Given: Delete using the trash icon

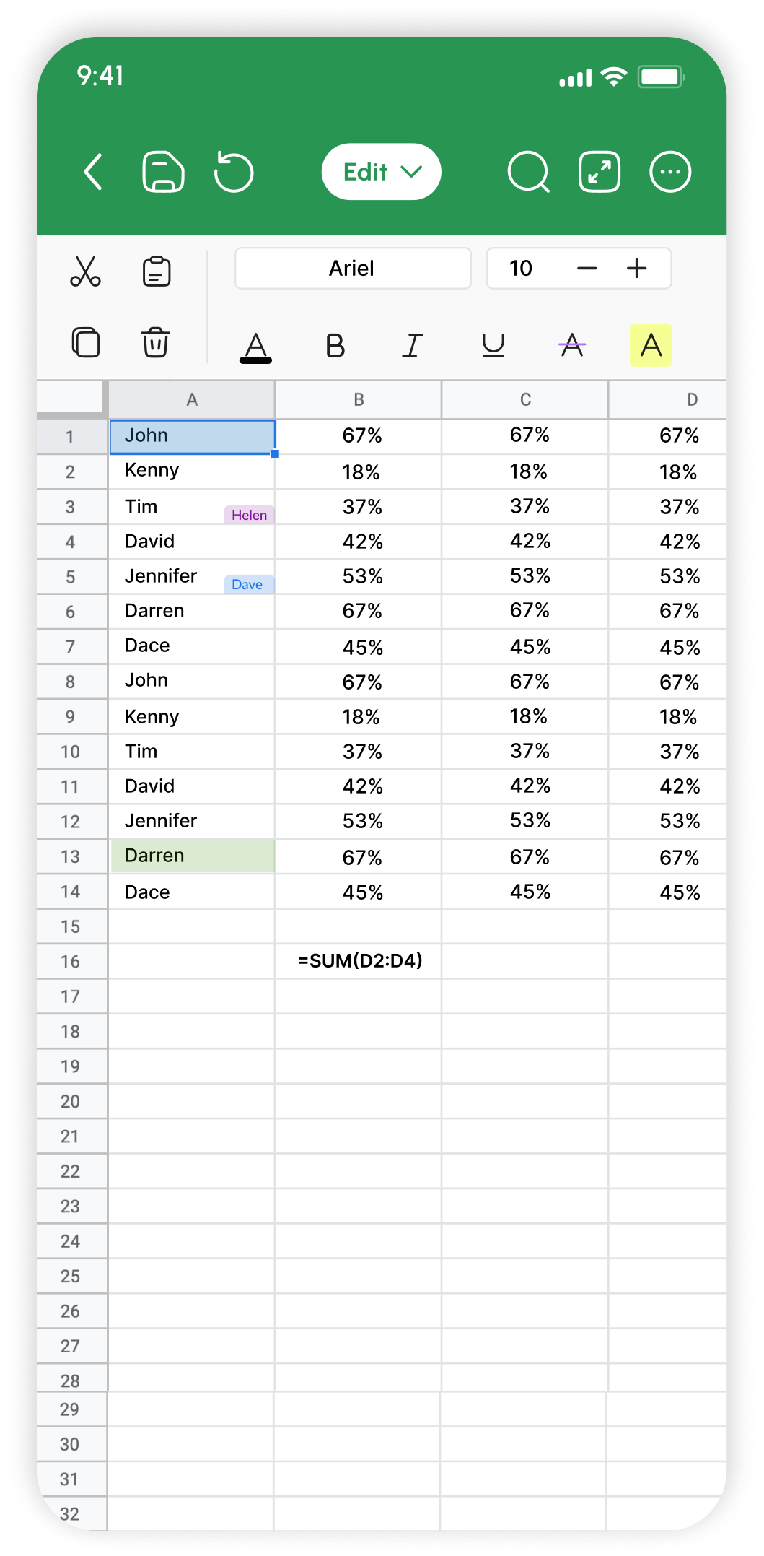Looking at the screenshot, I should pos(156,342).
